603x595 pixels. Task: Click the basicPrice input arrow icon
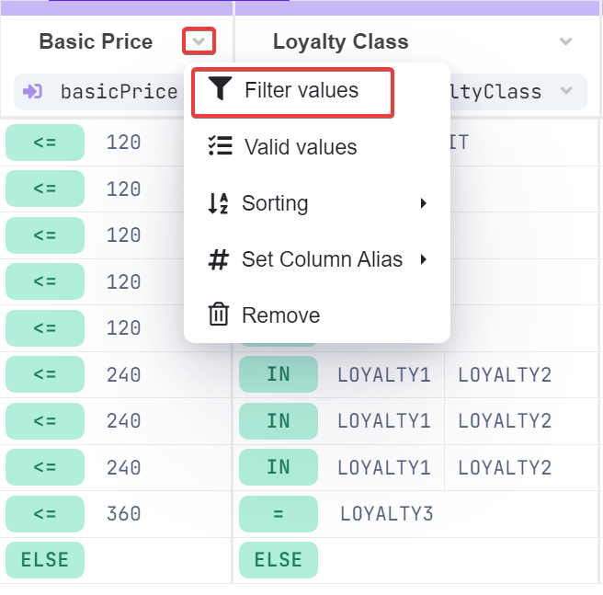(x=33, y=91)
